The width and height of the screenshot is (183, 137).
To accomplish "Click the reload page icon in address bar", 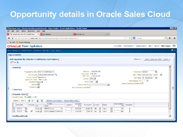I will [x=130, y=38].
